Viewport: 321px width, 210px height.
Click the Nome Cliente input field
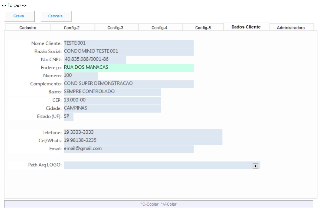click(128, 44)
